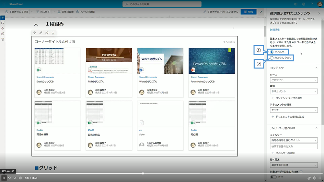Click the video volume speaker icon
Viewport: 324px width, 182px height.
coord(20,178)
